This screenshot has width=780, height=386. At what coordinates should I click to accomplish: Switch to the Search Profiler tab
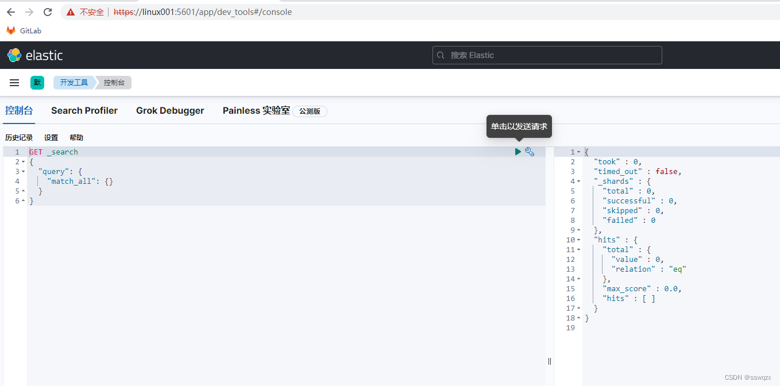point(84,110)
